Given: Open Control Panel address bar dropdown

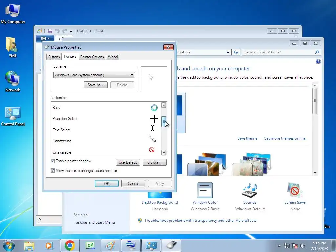Looking at the screenshot, I should [x=228, y=52].
